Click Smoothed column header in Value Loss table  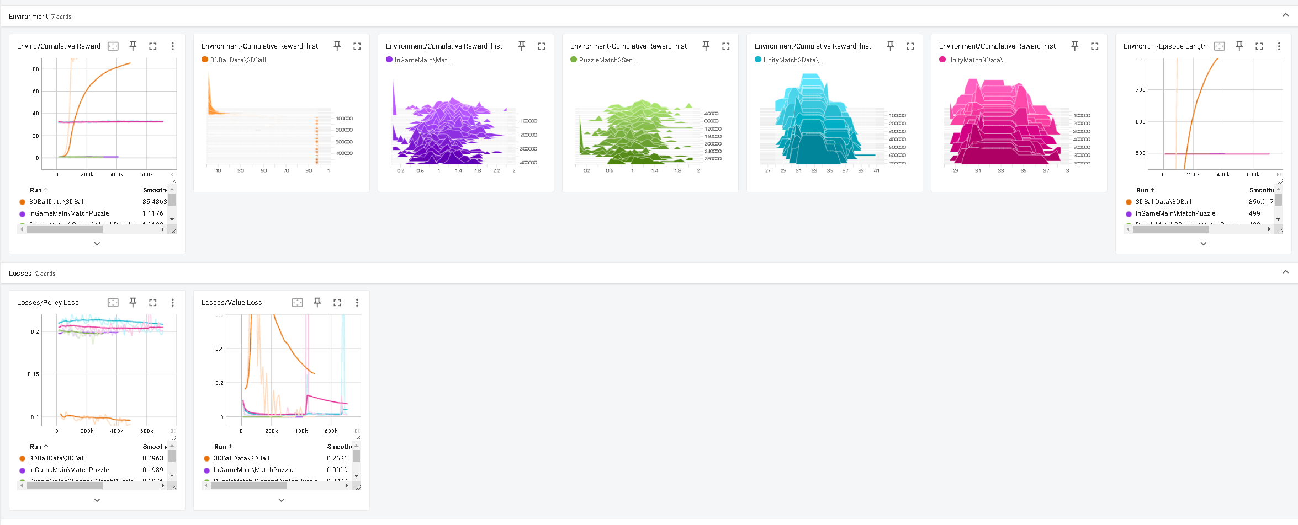pyautogui.click(x=339, y=447)
